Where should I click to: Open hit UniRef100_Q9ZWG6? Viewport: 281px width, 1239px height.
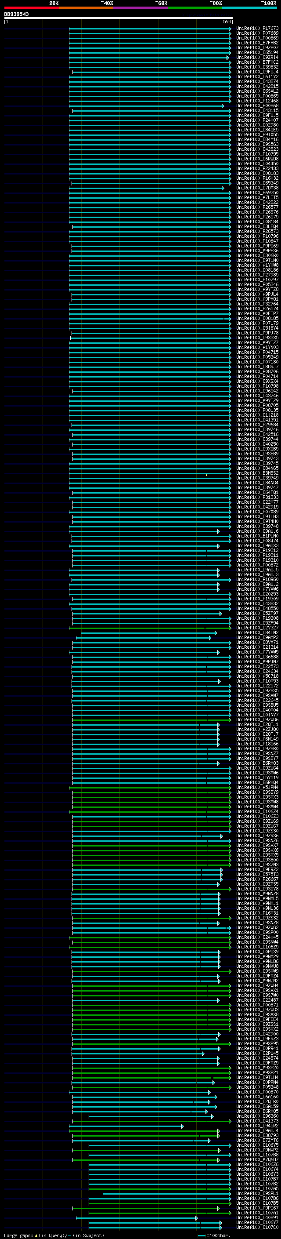tap(257, 719)
